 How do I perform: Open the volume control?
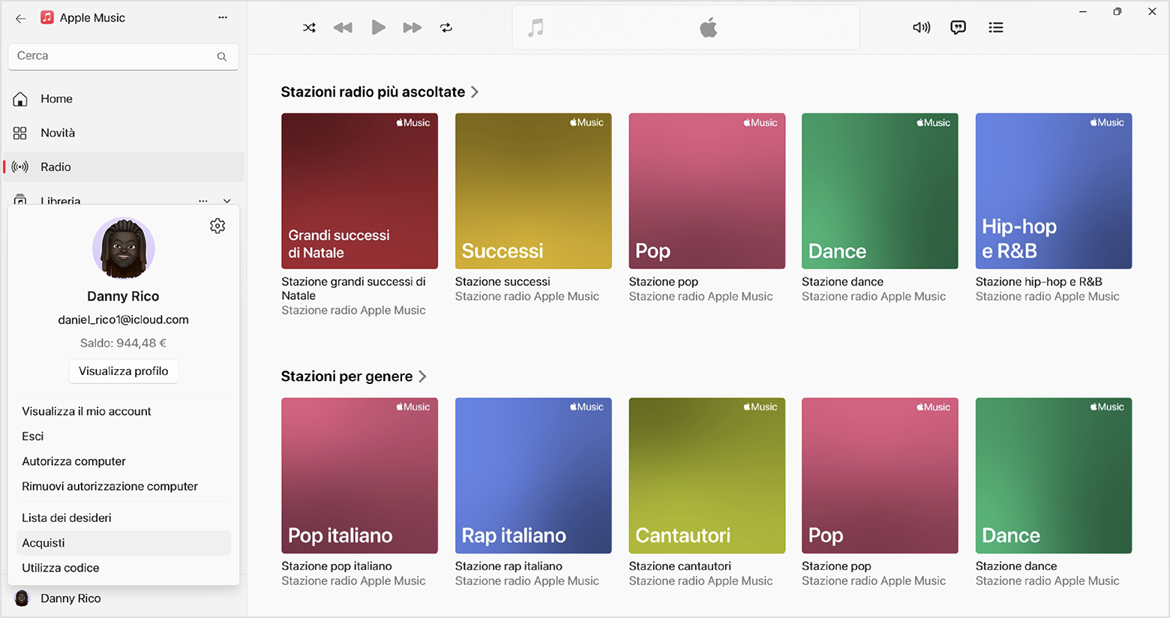click(x=921, y=28)
